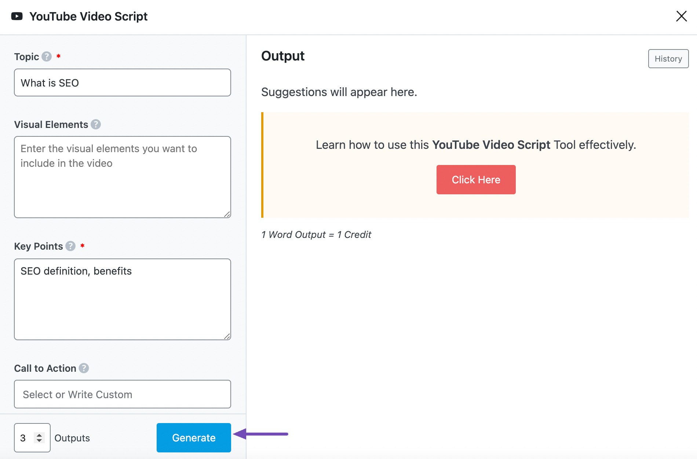Click the Visual Elements text area
Viewport: 697px width, 459px height.
tap(123, 177)
